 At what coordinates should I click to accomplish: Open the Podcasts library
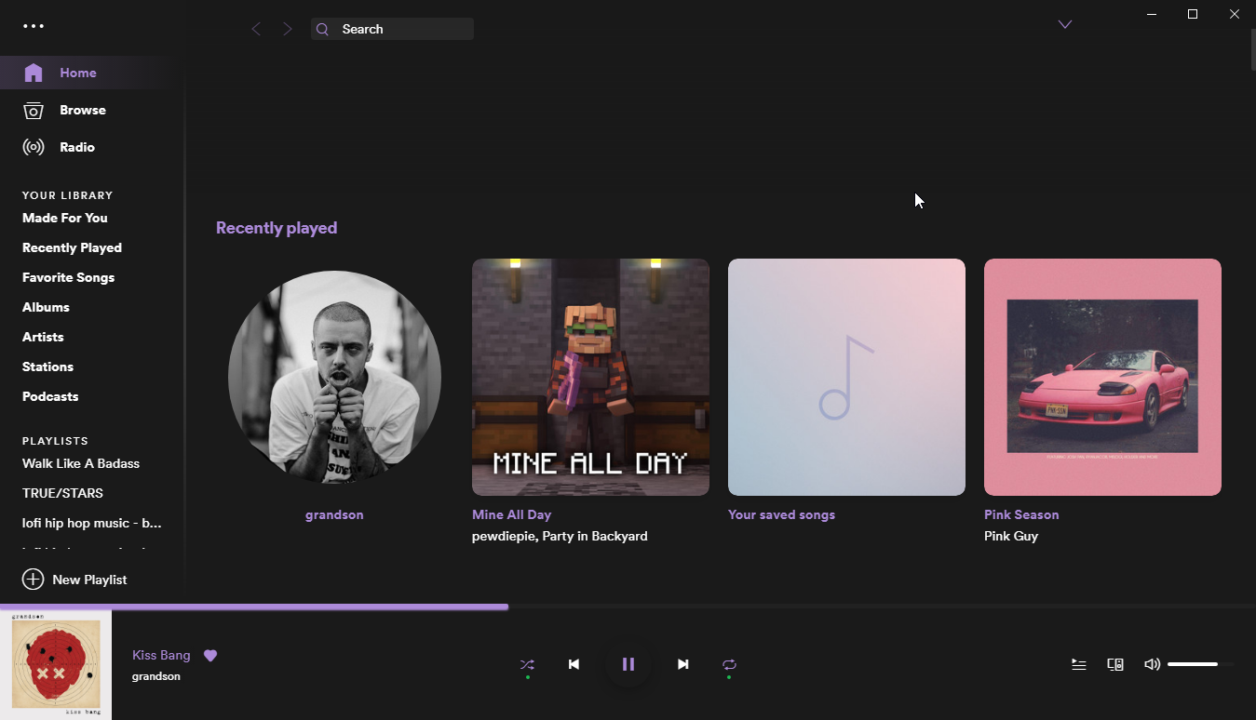(x=50, y=396)
